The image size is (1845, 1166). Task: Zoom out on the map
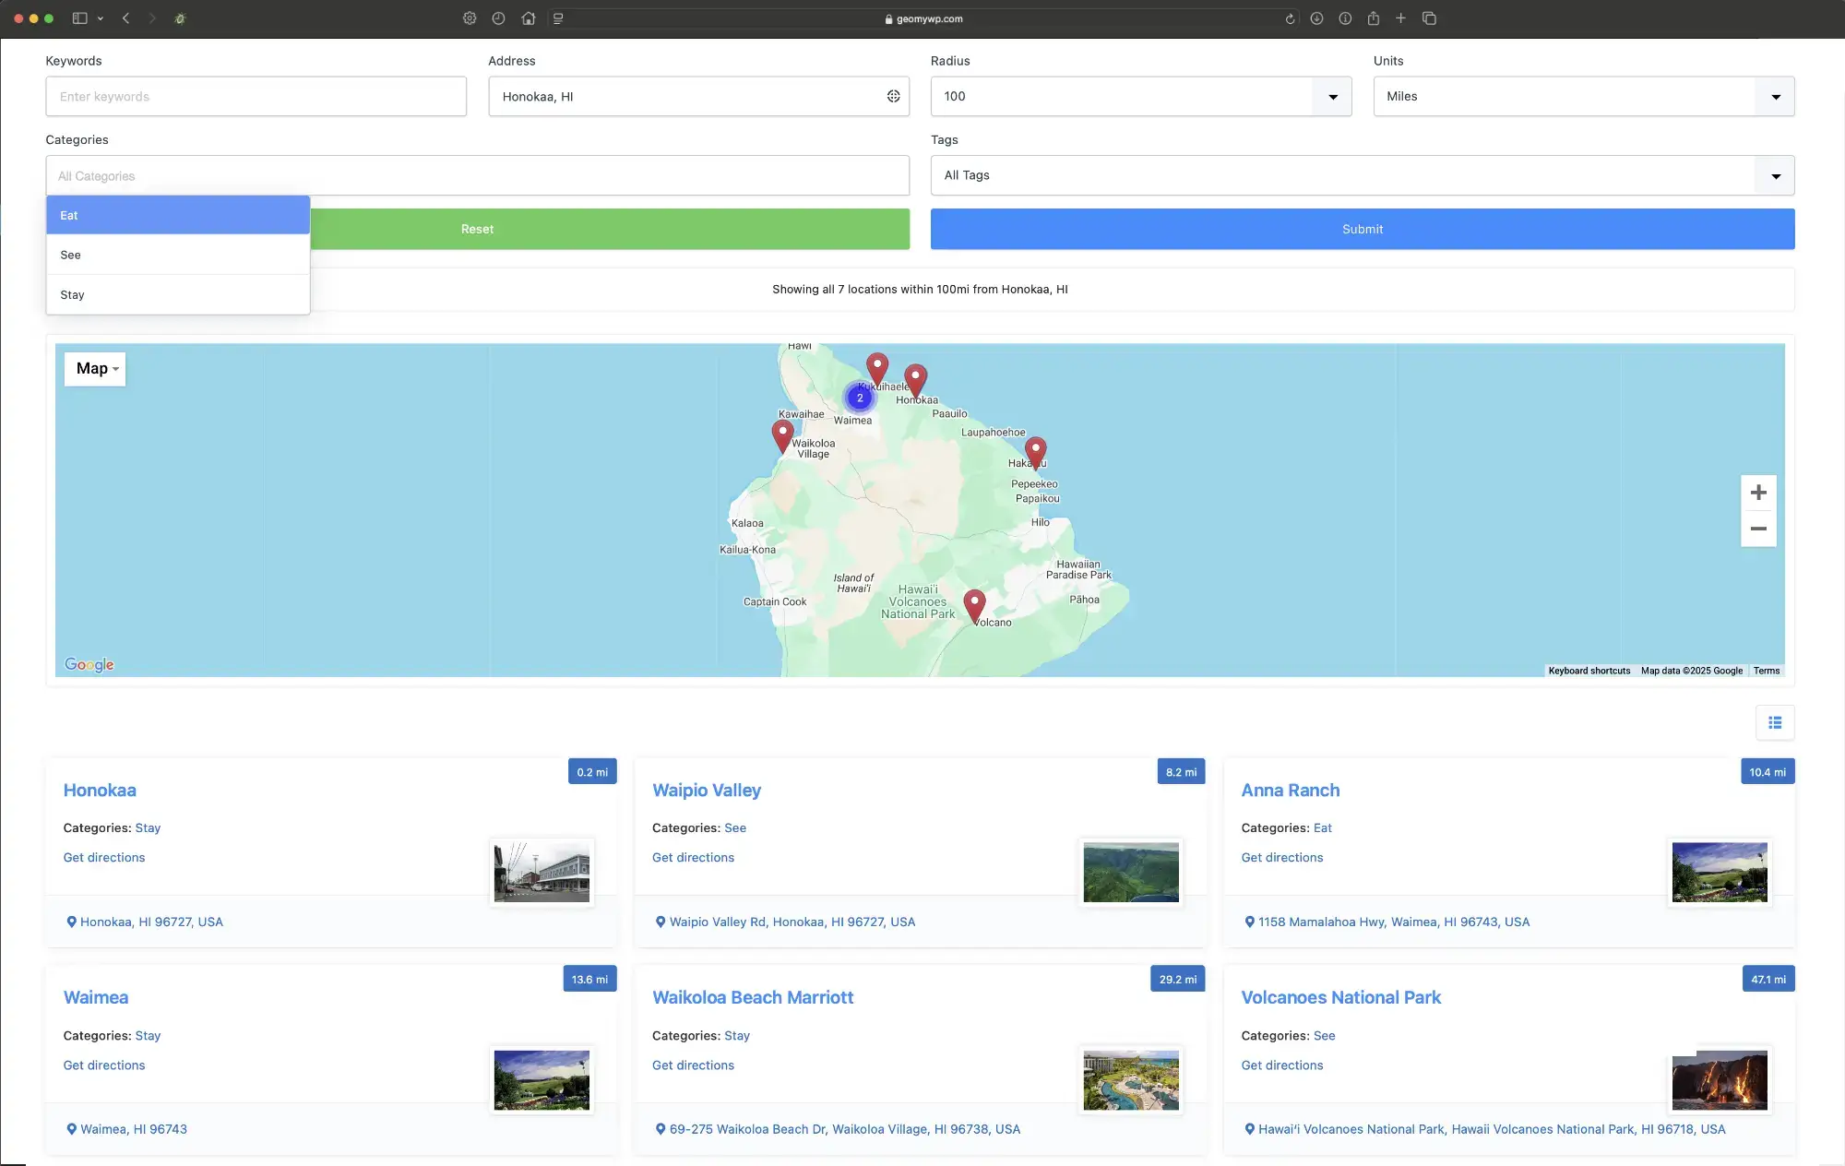[1758, 529]
